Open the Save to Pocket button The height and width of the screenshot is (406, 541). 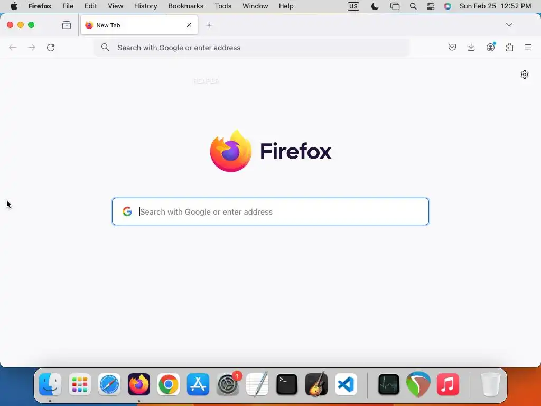(452, 47)
